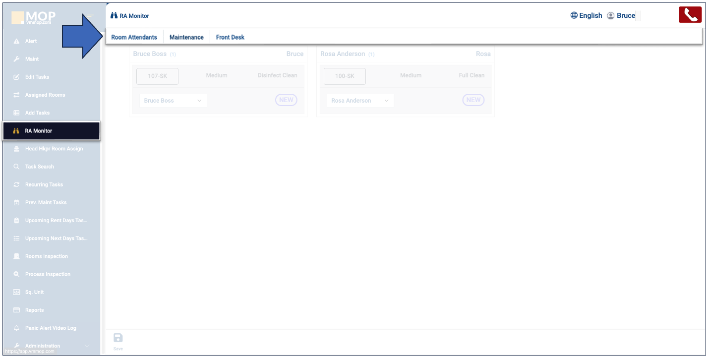Click the Maint wrench icon in sidebar
Image resolution: width=709 pixels, height=358 pixels.
pyautogui.click(x=16, y=59)
